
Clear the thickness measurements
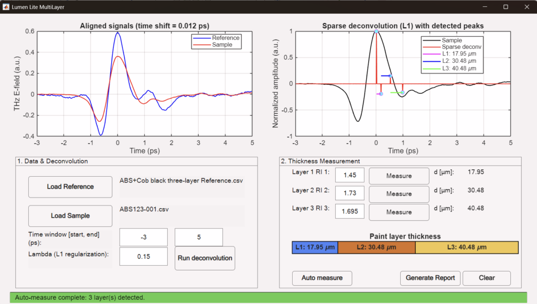pyautogui.click(x=487, y=278)
